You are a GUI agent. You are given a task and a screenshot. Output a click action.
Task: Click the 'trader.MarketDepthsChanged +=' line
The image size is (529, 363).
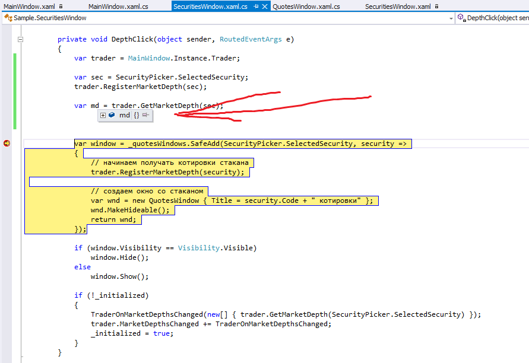(211, 324)
